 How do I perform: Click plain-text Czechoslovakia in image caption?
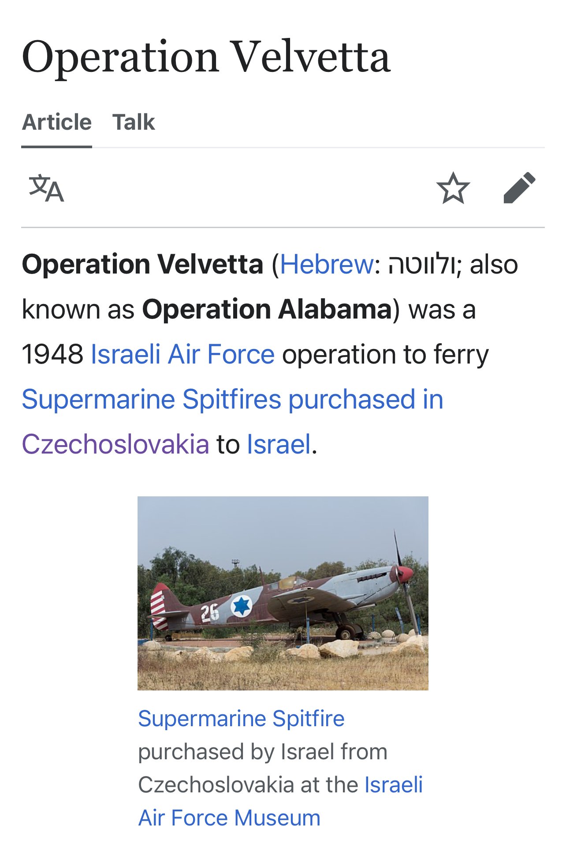click(216, 785)
